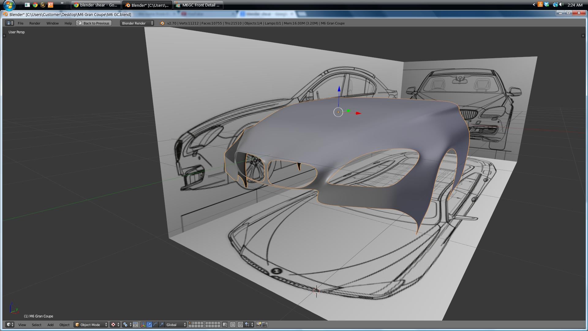Open the pivot point selector
This screenshot has width=588, height=331.
127,325
